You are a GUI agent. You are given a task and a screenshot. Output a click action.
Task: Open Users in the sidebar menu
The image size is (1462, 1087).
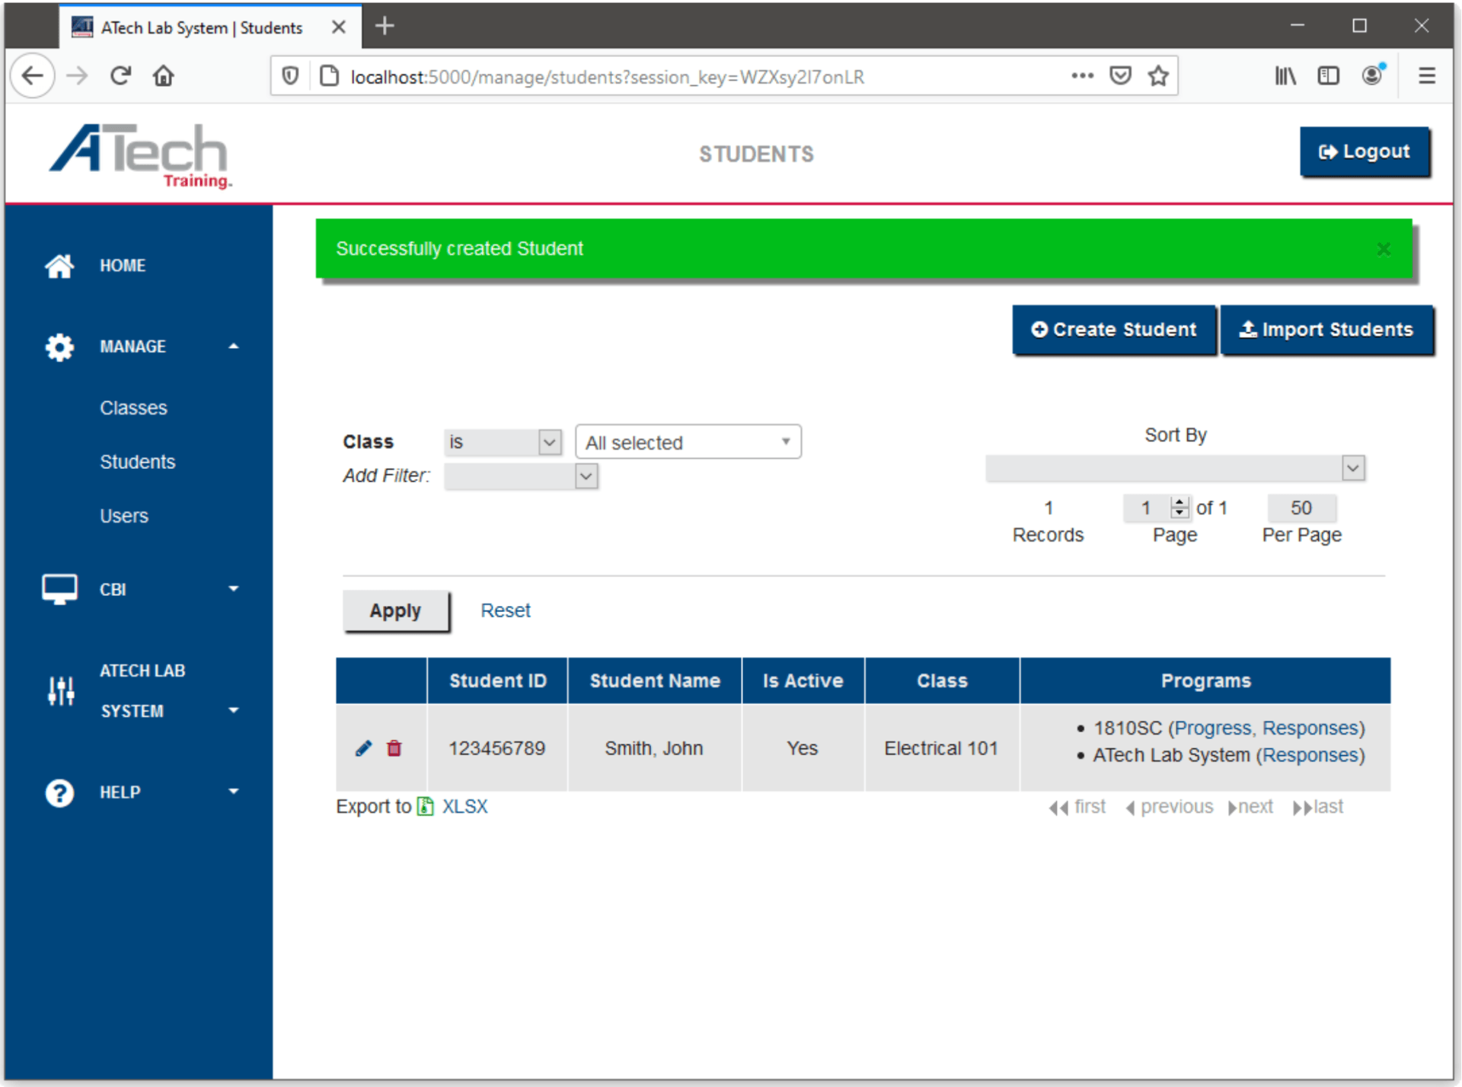(123, 516)
